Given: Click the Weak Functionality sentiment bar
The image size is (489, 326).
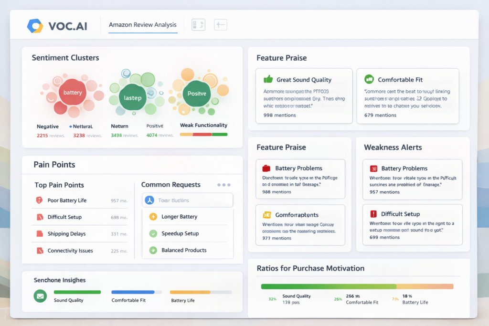Looking at the screenshot, I should click(x=203, y=134).
